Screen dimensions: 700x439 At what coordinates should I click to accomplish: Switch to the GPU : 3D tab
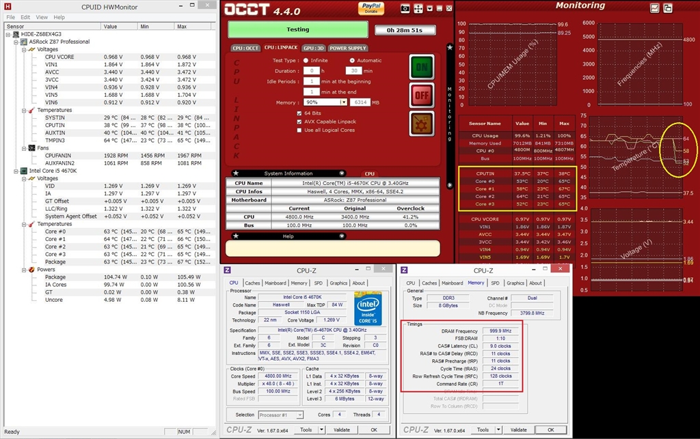[314, 48]
